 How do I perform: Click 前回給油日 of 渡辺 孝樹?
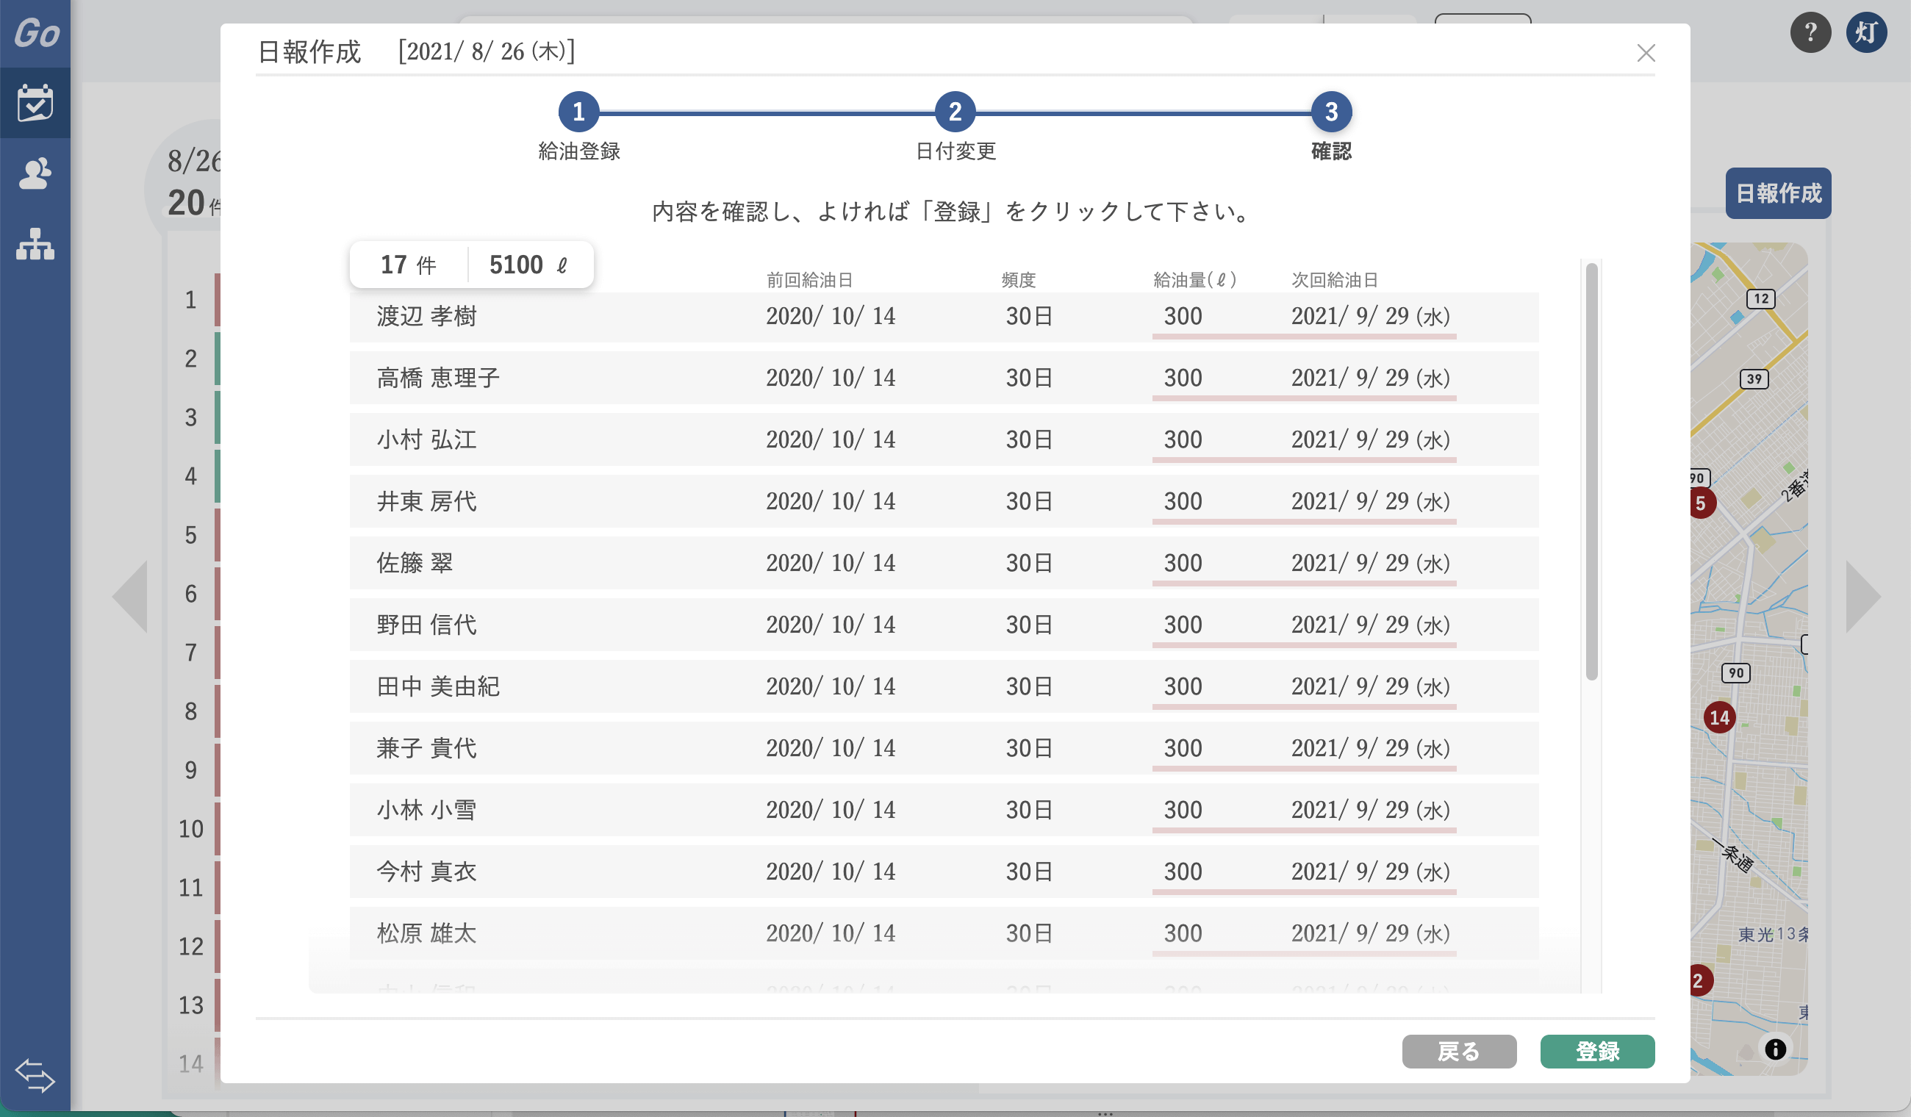pyautogui.click(x=831, y=316)
